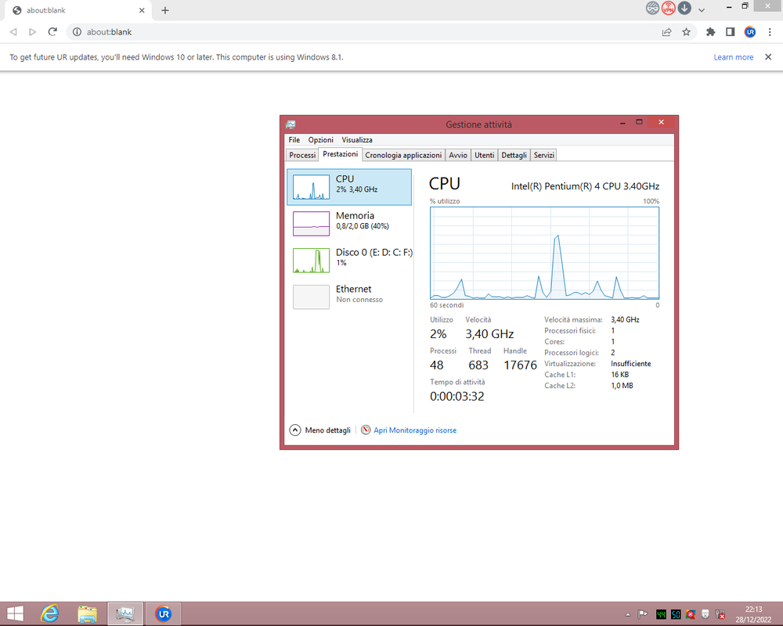
Task: Launch Internet Explorer from taskbar
Action: [x=50, y=613]
